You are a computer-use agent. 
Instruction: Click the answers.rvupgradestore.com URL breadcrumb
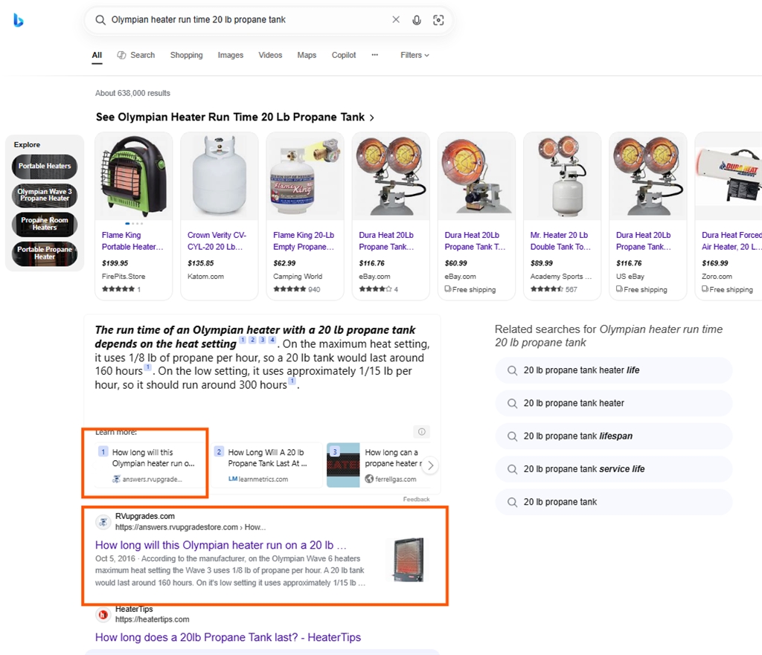pos(190,527)
